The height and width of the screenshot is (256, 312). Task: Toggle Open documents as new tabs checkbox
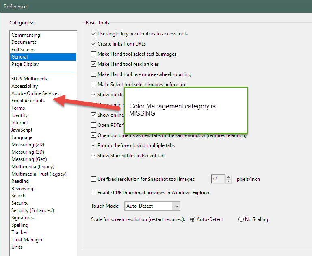pyautogui.click(x=93, y=135)
